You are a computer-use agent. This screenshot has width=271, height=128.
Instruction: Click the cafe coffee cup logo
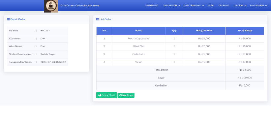(51, 6)
